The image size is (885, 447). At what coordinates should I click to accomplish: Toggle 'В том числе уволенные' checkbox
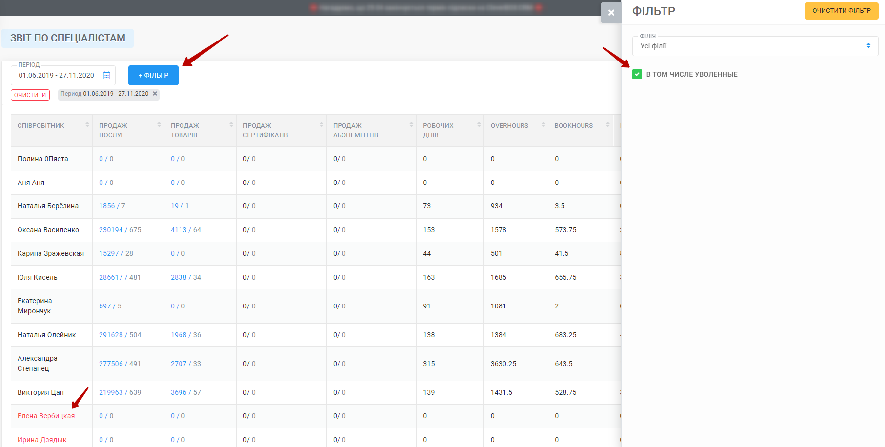(637, 74)
